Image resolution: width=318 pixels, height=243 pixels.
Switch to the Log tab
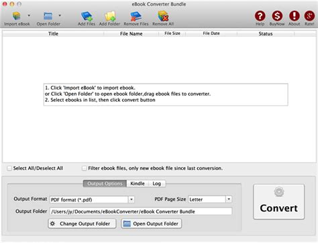(x=157, y=183)
